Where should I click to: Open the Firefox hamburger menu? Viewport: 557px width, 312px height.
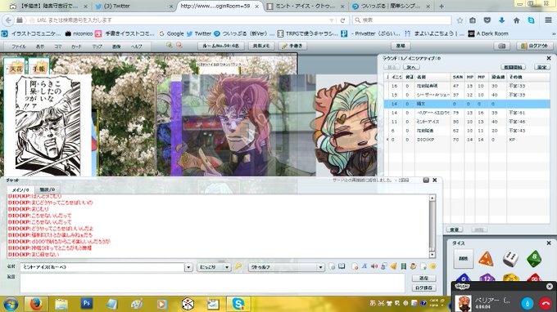548,20
